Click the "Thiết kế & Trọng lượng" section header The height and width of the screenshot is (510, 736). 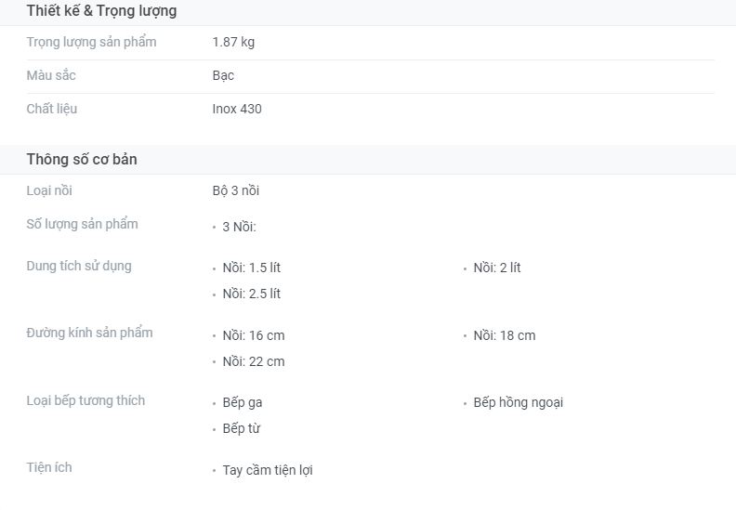click(101, 11)
